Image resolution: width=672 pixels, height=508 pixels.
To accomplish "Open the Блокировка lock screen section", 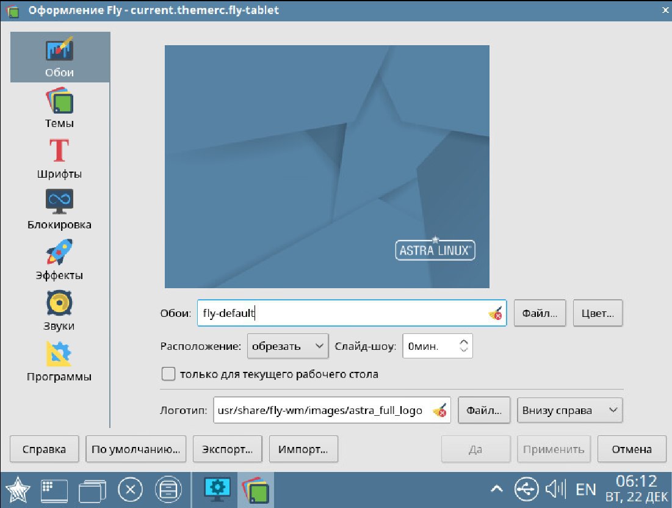I will tap(60, 209).
